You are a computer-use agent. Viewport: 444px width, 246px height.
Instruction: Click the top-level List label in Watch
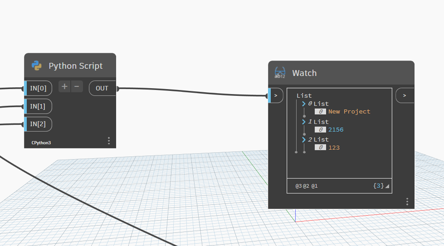(x=304, y=96)
